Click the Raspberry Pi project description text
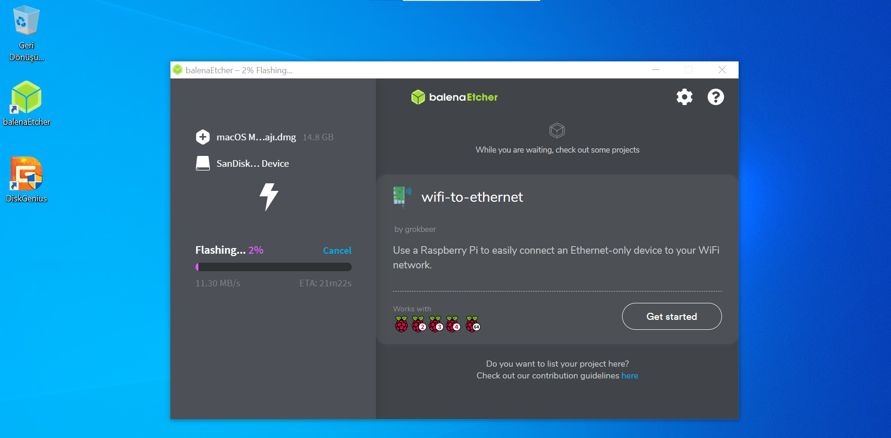891x438 pixels. click(556, 258)
